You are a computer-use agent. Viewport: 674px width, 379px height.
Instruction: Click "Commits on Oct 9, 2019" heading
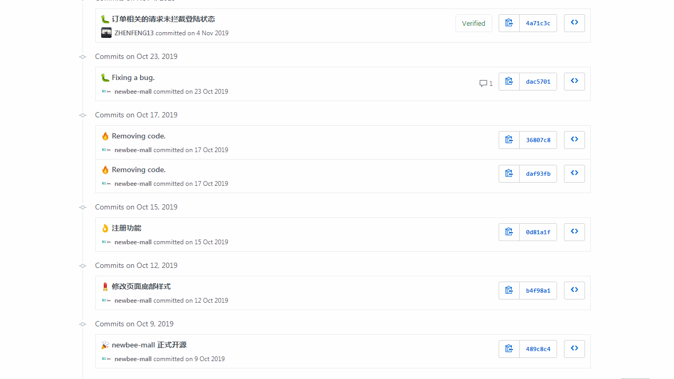click(134, 324)
